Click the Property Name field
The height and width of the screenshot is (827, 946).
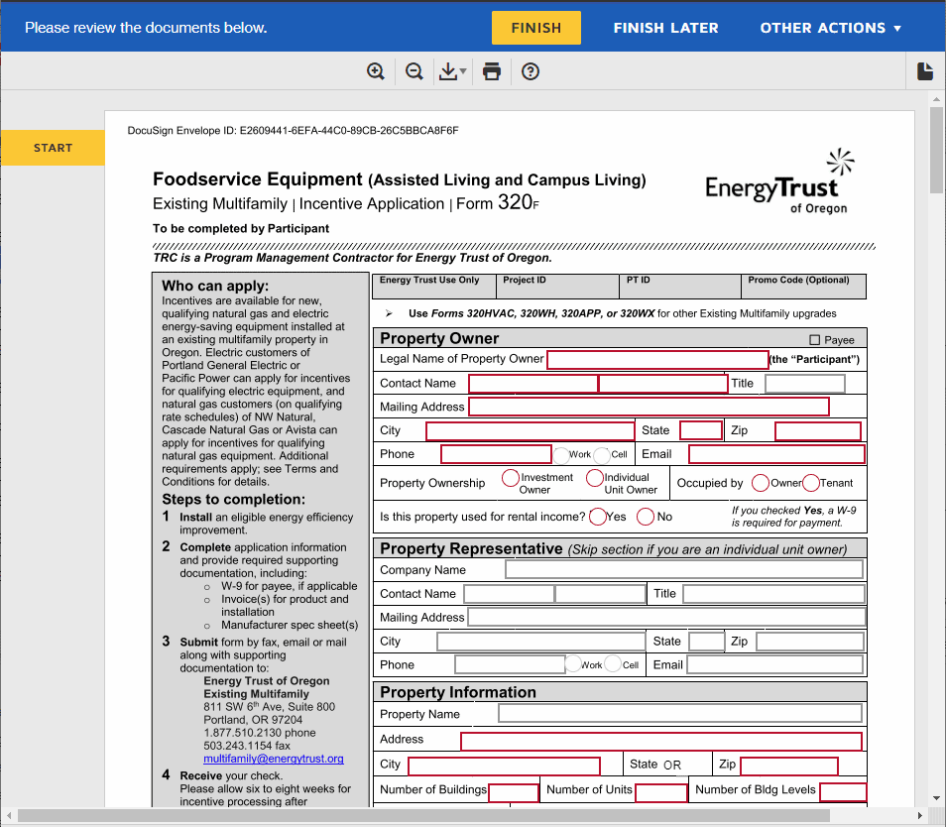pos(680,714)
